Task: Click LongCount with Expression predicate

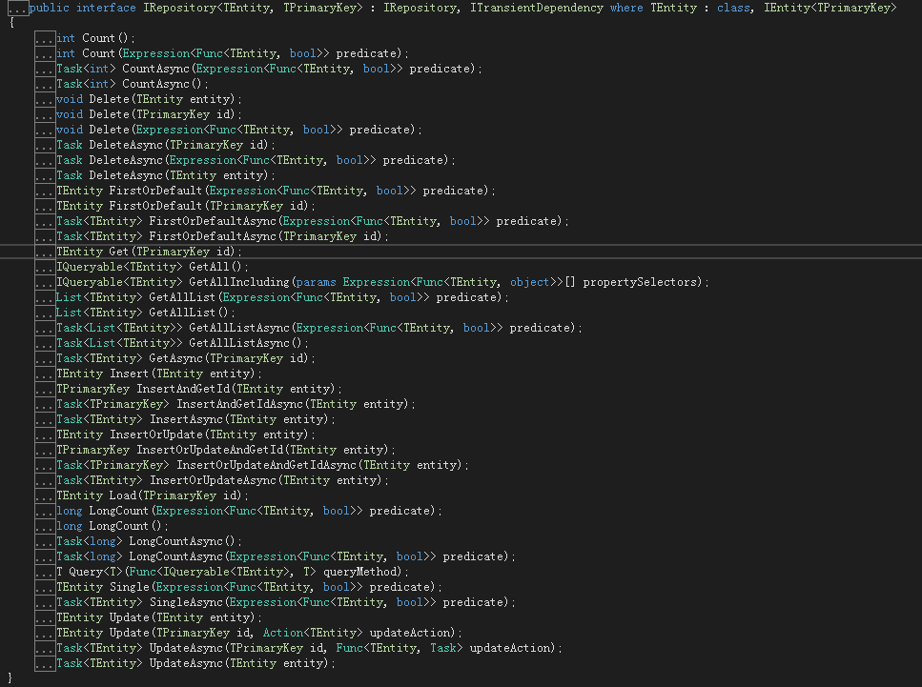Action: [x=249, y=512]
